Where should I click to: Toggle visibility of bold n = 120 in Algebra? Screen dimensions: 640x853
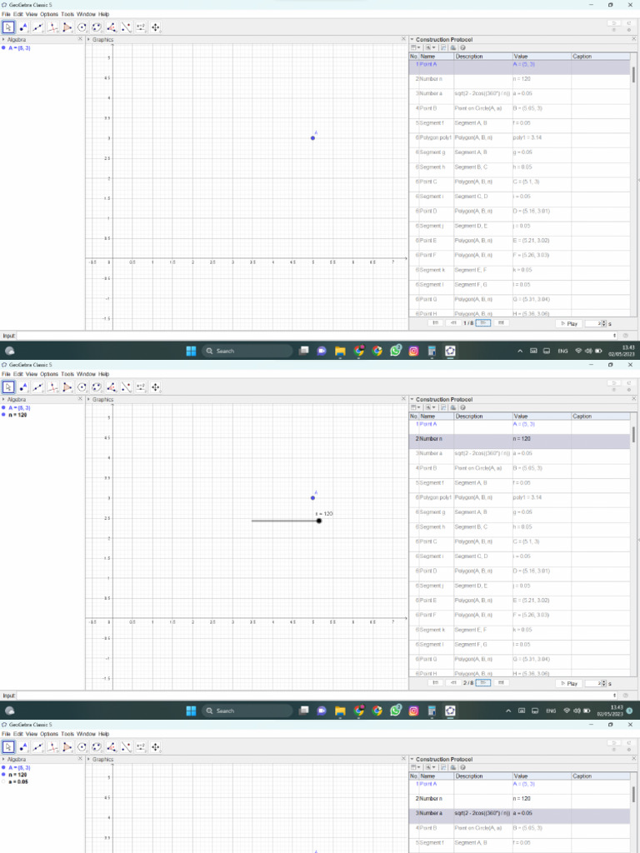point(4,414)
